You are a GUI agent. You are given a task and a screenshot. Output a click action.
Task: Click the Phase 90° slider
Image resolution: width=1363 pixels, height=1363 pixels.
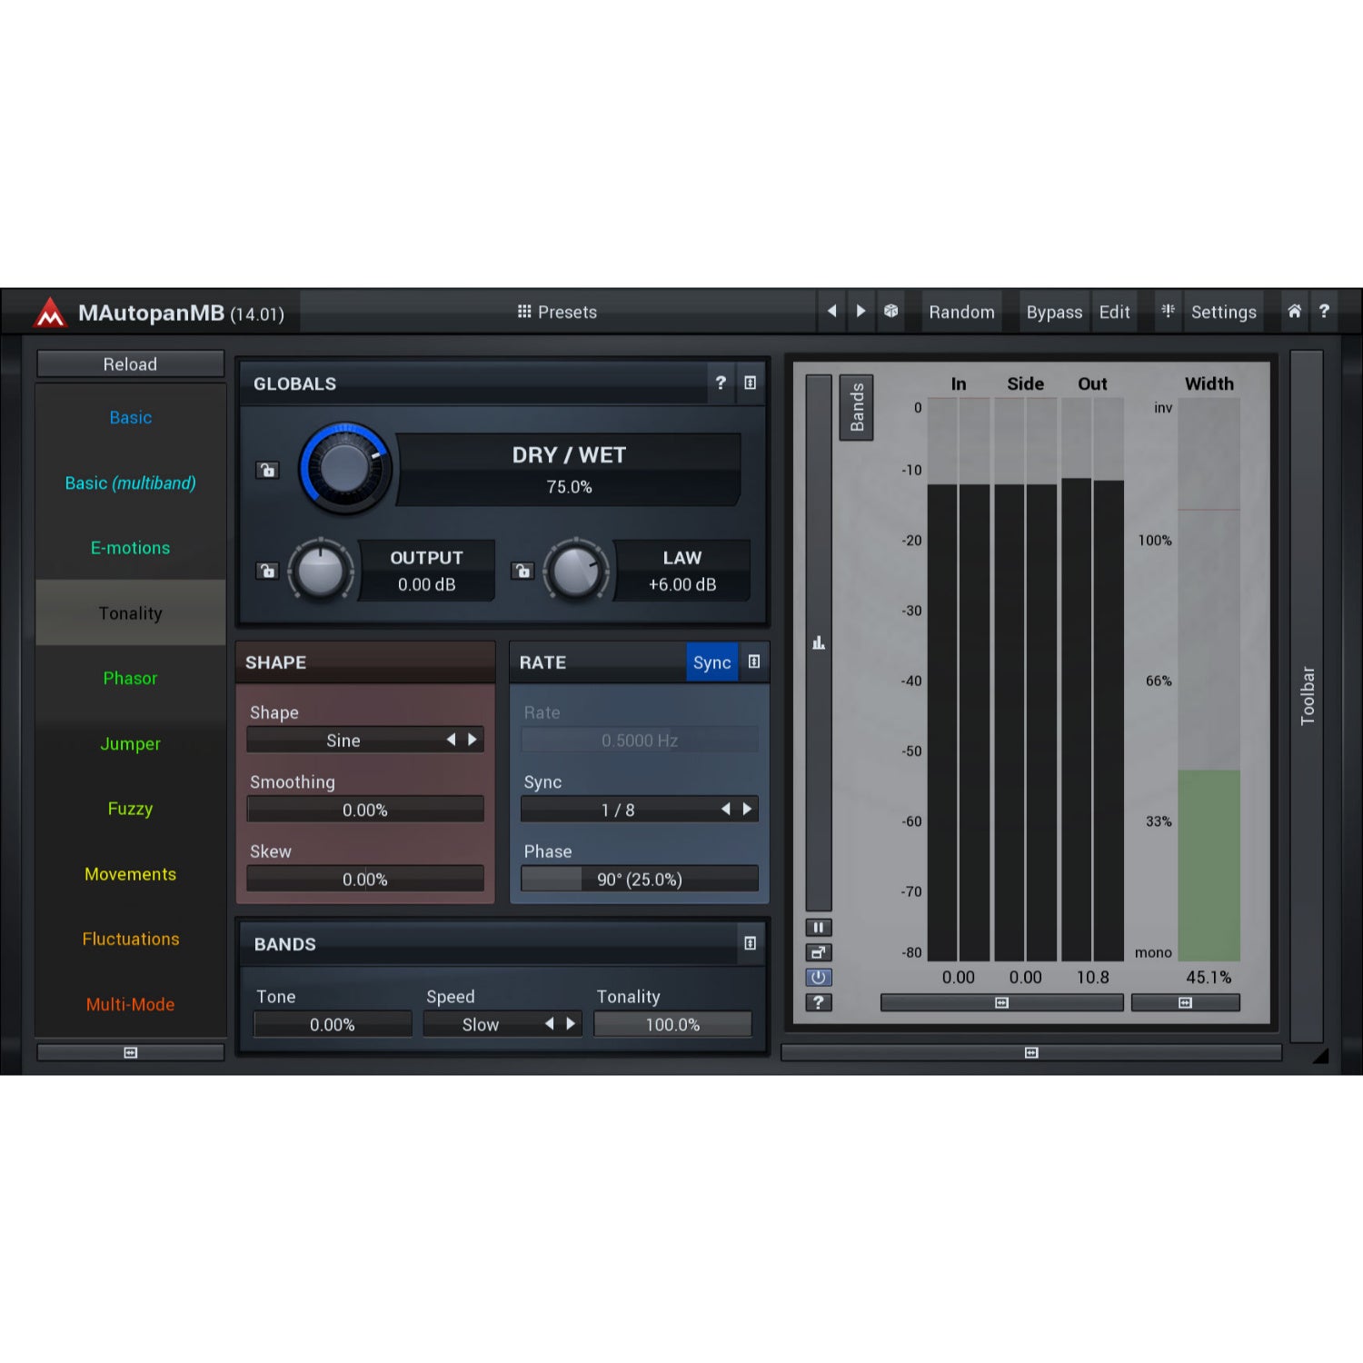(640, 879)
